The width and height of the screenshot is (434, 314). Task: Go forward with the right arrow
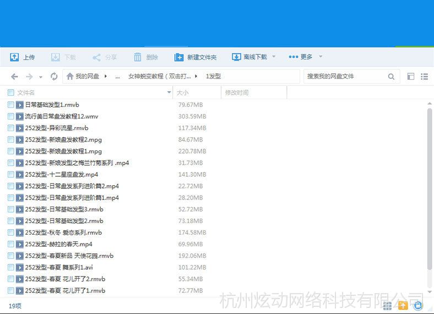29,77
